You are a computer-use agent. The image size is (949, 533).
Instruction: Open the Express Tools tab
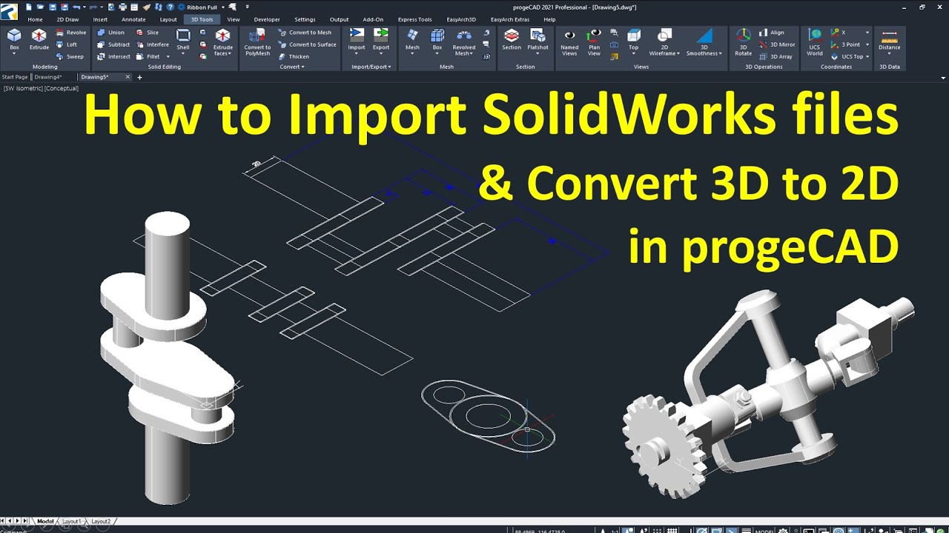(x=414, y=19)
